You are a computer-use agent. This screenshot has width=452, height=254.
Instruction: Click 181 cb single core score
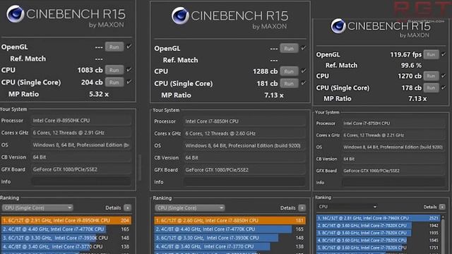click(x=267, y=83)
